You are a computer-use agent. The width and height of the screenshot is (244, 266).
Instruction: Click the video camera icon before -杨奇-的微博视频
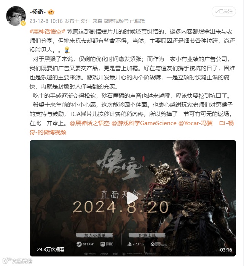222,123
